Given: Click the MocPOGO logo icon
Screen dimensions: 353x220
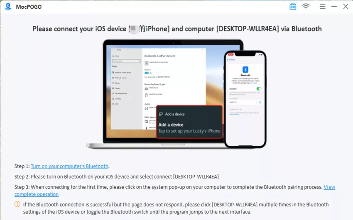Looking at the screenshot, I should coord(7,7).
